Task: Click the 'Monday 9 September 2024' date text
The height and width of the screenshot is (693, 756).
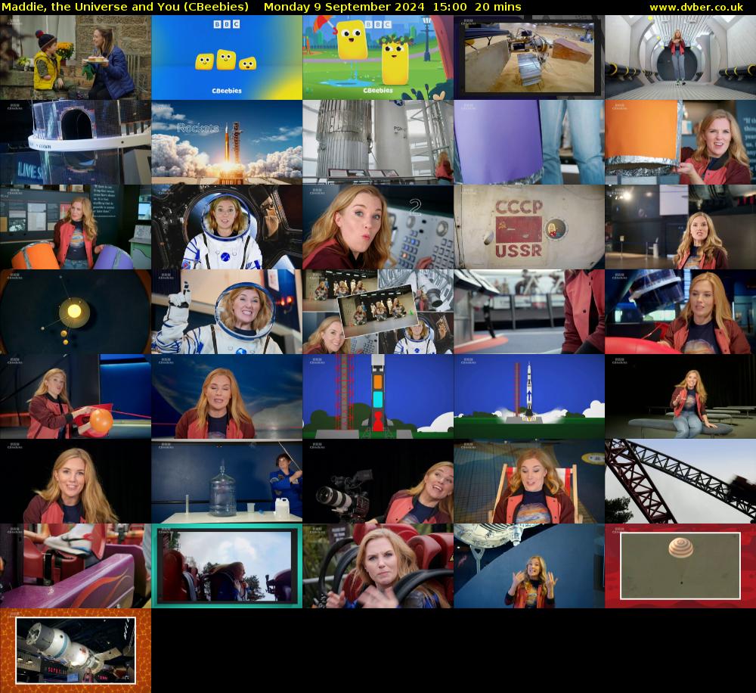Action: 344,7
